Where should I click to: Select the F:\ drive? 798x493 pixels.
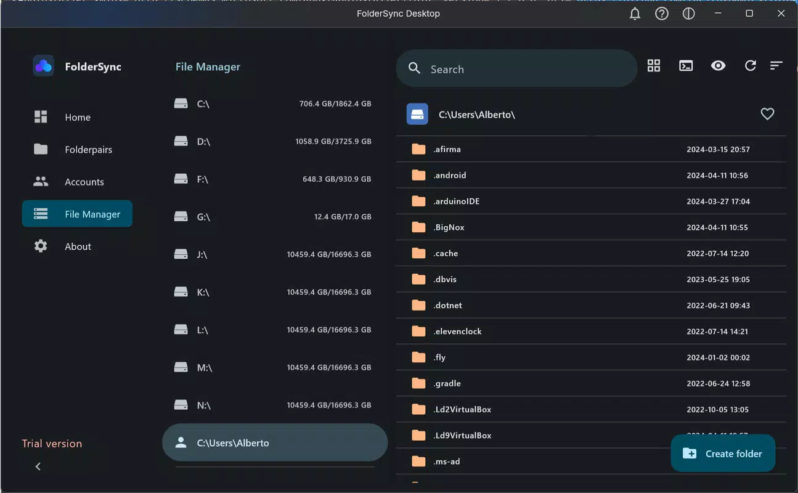pos(274,179)
